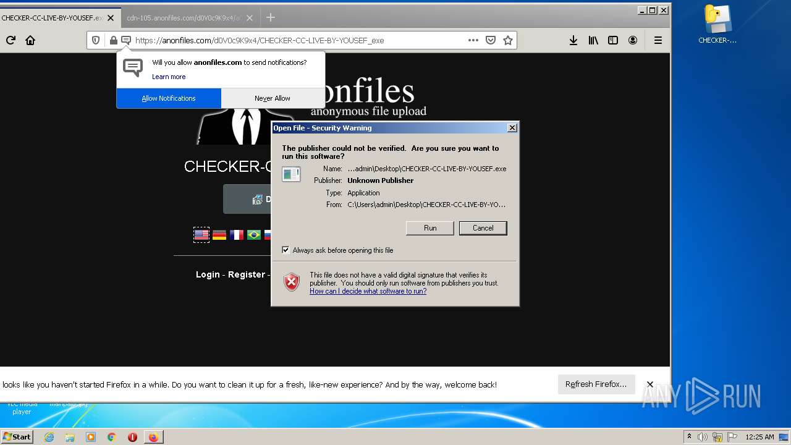This screenshot has height=445, width=791.
Task: Uncheck Always ask before opening this file
Action: 286,250
